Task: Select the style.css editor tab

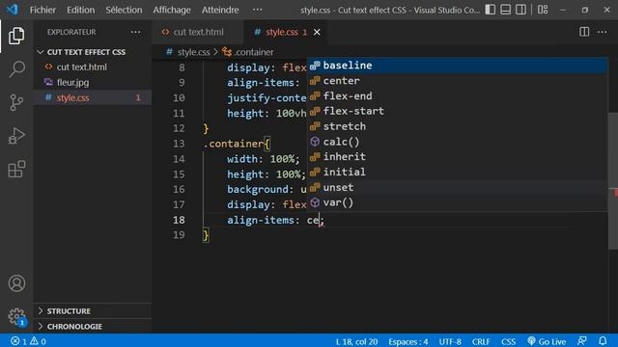Action: (x=281, y=32)
